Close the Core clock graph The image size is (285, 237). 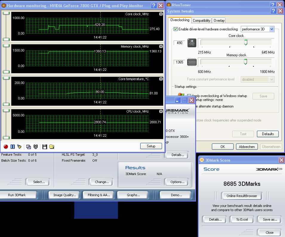point(161,14)
